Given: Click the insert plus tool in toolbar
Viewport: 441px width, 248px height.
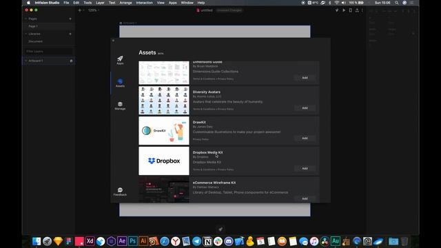Looking at the screenshot, I should pyautogui.click(x=80, y=10).
